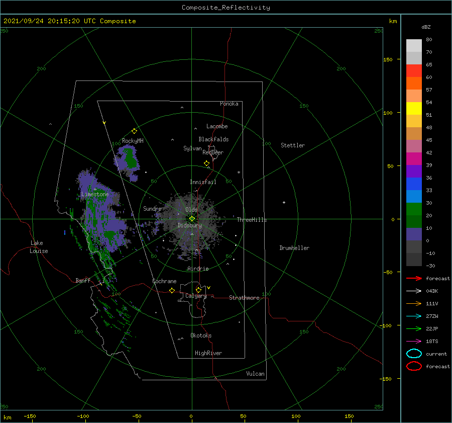The height and width of the screenshot is (423, 452).
Task: Click the ThreeHills label
Action: [252, 220]
